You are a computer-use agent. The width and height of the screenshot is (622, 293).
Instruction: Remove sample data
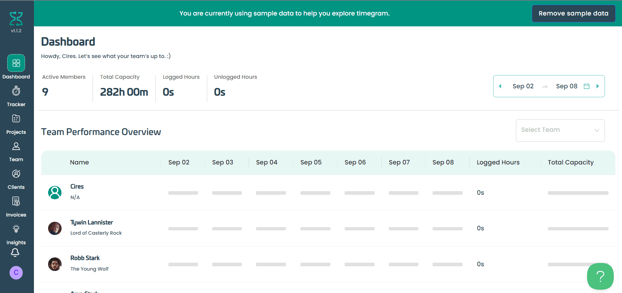[x=574, y=14]
